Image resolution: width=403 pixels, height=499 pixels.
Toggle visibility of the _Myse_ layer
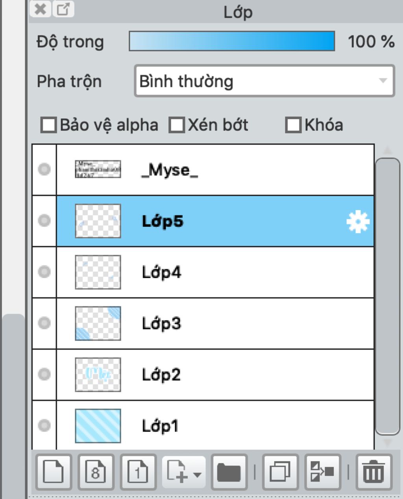(44, 169)
